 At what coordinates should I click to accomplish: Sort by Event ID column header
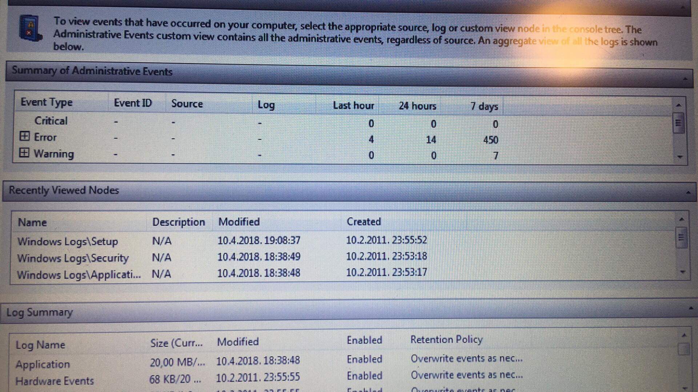tap(133, 103)
